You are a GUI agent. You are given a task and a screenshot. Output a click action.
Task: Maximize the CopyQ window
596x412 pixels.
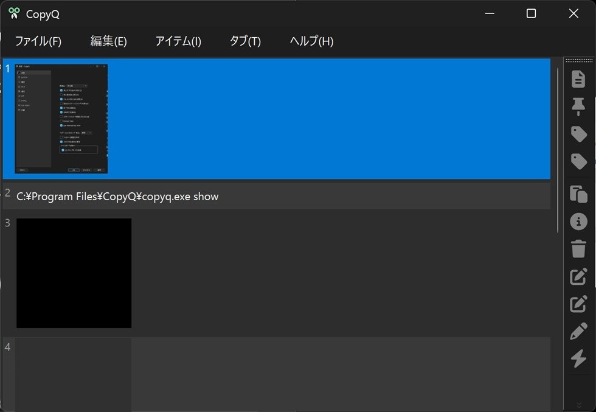pos(531,14)
